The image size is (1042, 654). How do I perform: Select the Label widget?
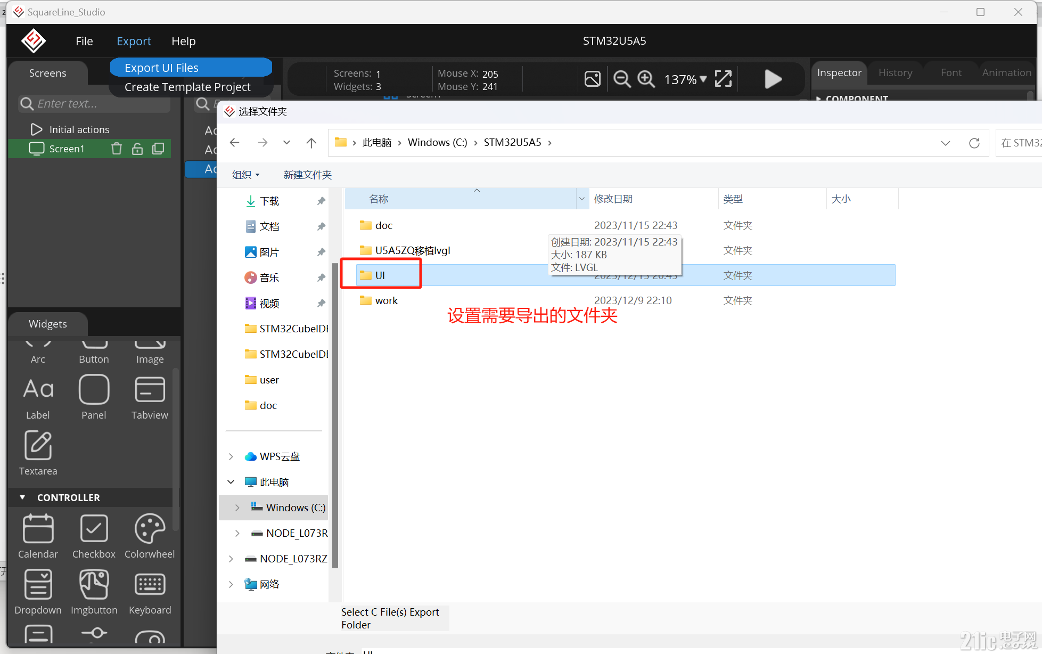coord(38,397)
